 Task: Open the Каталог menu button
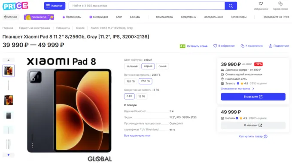(55, 6)
